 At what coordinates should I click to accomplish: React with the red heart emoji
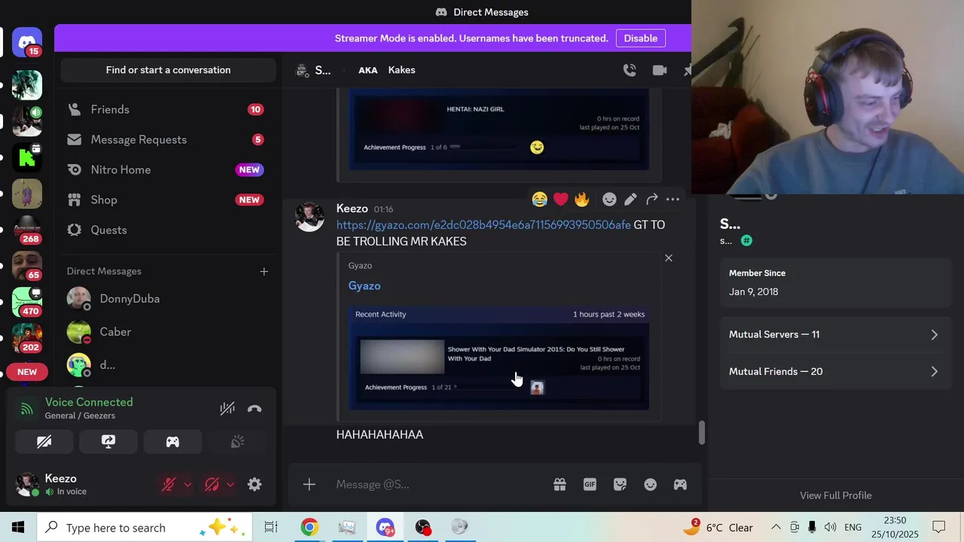(x=560, y=199)
